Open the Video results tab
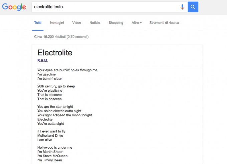The height and width of the screenshot is (164, 227). click(x=77, y=23)
